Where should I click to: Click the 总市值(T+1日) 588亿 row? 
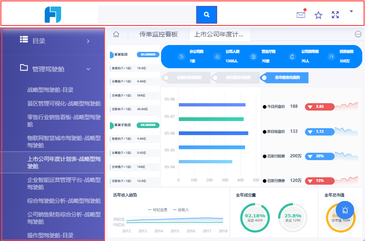[134, 95]
